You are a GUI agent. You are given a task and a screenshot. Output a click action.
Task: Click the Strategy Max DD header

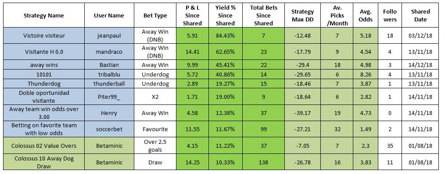click(x=302, y=16)
